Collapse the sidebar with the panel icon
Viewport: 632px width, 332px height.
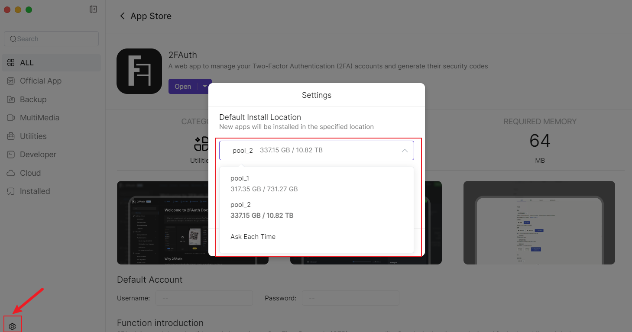tap(93, 9)
